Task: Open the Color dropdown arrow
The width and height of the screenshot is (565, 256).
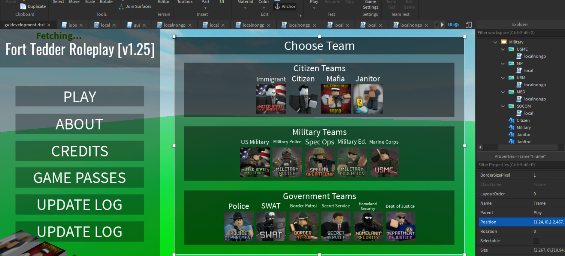Action: [x=264, y=8]
